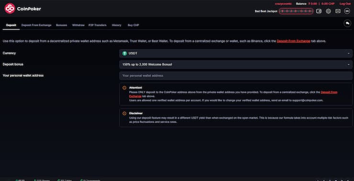Click the back arrow button
This screenshot has width=354, height=181.
click(347, 23)
